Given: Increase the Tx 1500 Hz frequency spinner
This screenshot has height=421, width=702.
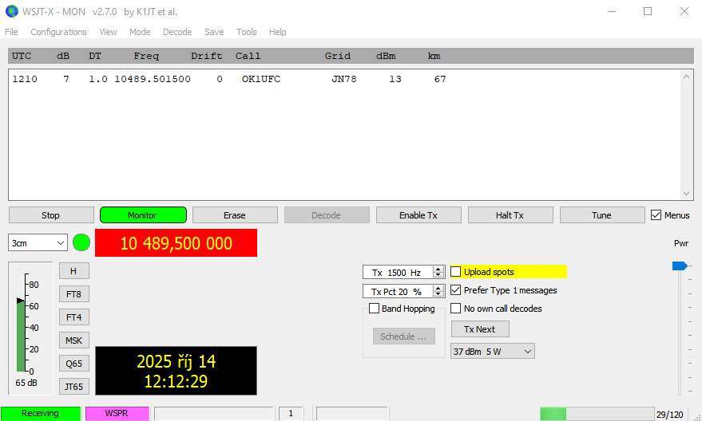Looking at the screenshot, I should tap(438, 269).
